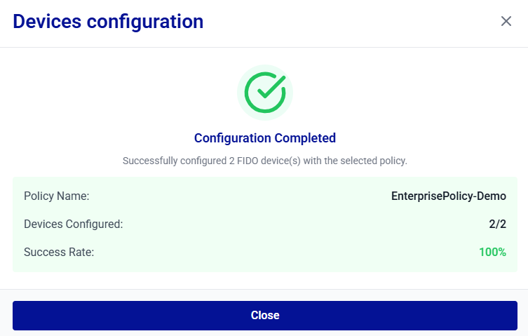
Task: Click the word 'Policy' in Policy Name label
Action: 39,196
